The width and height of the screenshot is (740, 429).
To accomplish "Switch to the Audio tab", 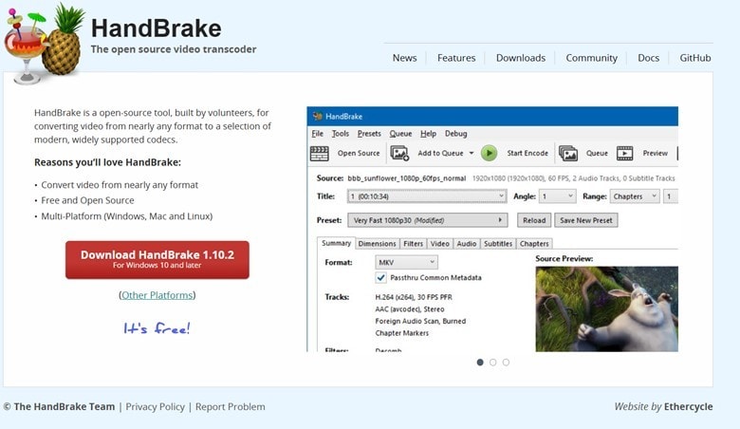I will tap(466, 244).
